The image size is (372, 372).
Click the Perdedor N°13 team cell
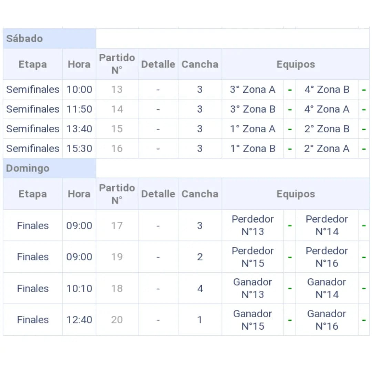pos(252,226)
